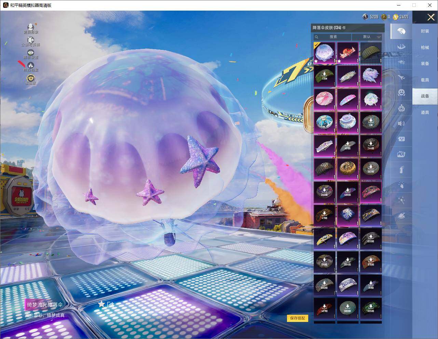Viewport: 438px width, 339px height.
Task: Switch to the 载具 tab
Action: pyautogui.click(x=425, y=80)
